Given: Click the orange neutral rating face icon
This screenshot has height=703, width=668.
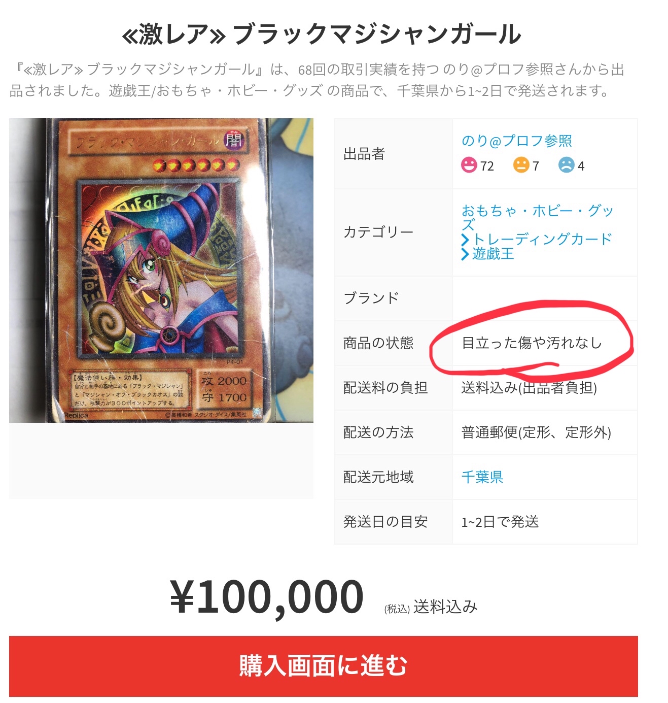Looking at the screenshot, I should 521,165.
